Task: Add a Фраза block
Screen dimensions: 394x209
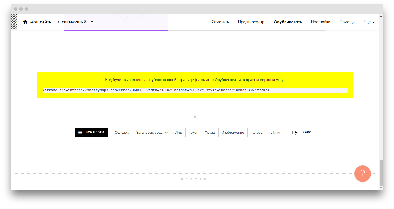Action: point(210,133)
